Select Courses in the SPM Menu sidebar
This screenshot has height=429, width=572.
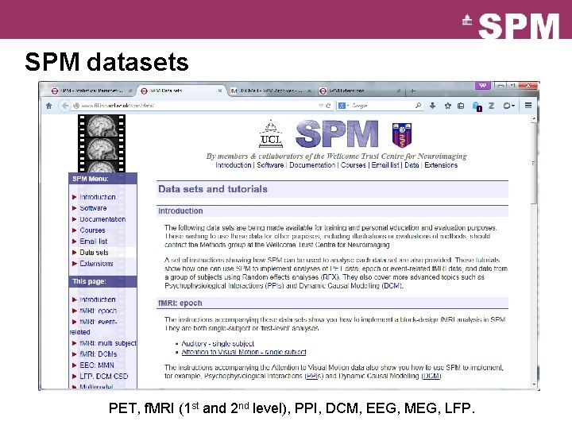pyautogui.click(x=92, y=230)
